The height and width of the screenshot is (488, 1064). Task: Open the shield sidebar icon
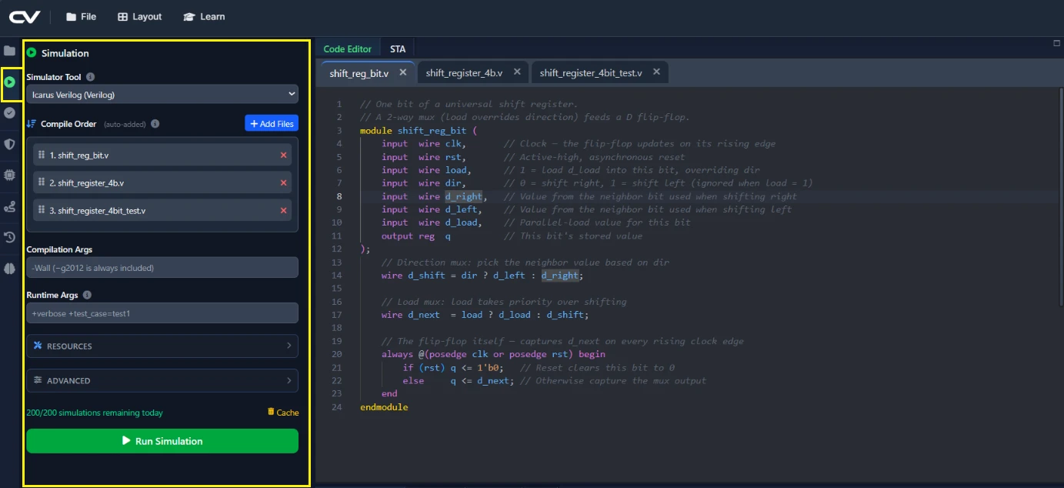9,144
